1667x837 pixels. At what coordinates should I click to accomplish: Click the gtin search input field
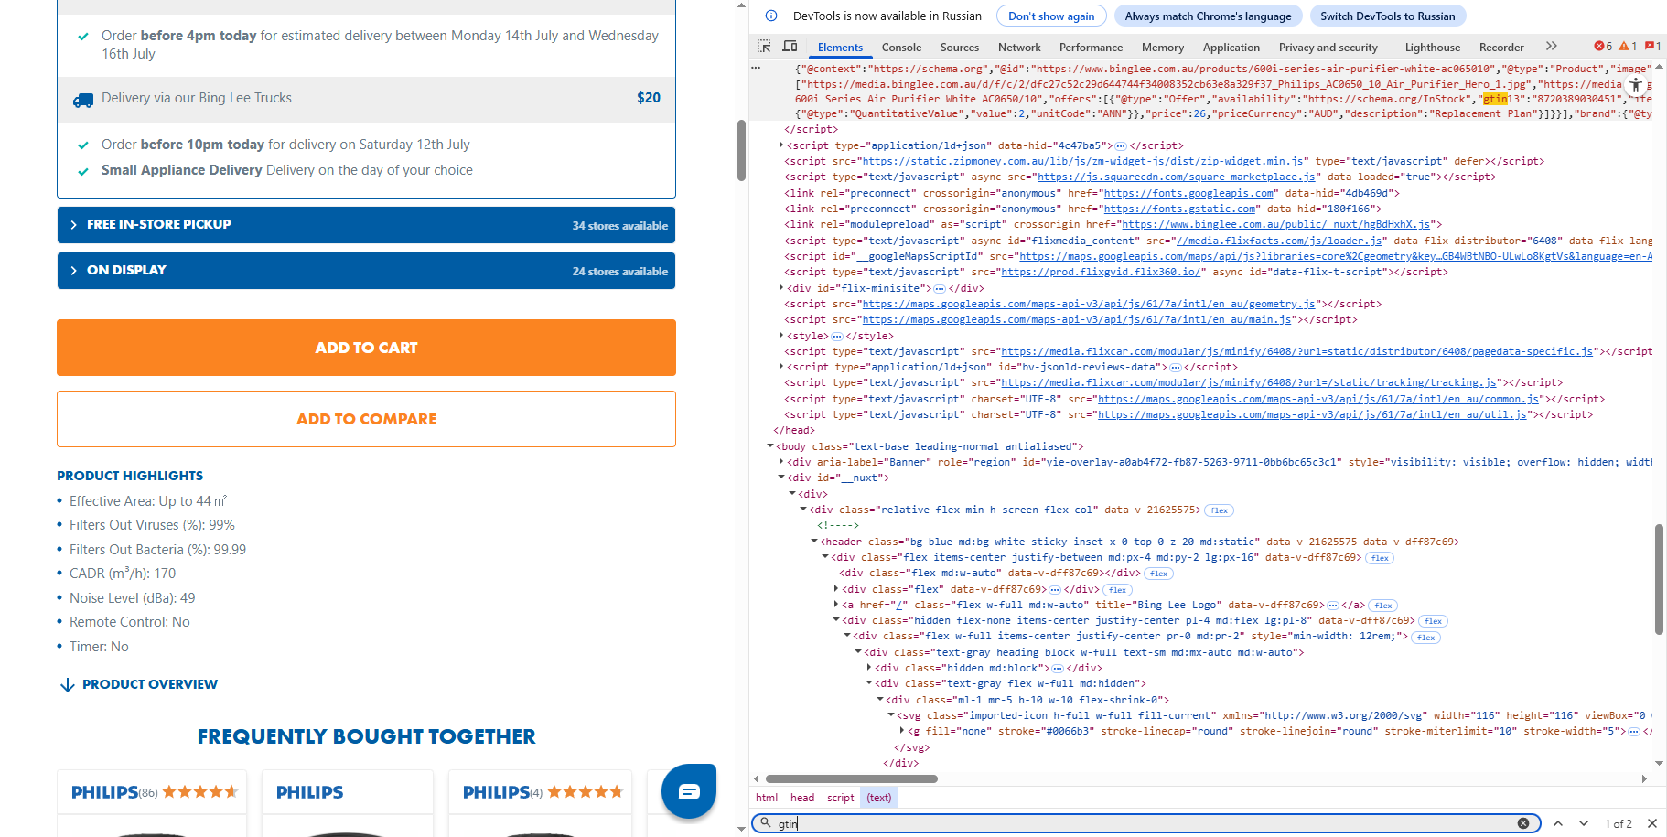point(1145,823)
